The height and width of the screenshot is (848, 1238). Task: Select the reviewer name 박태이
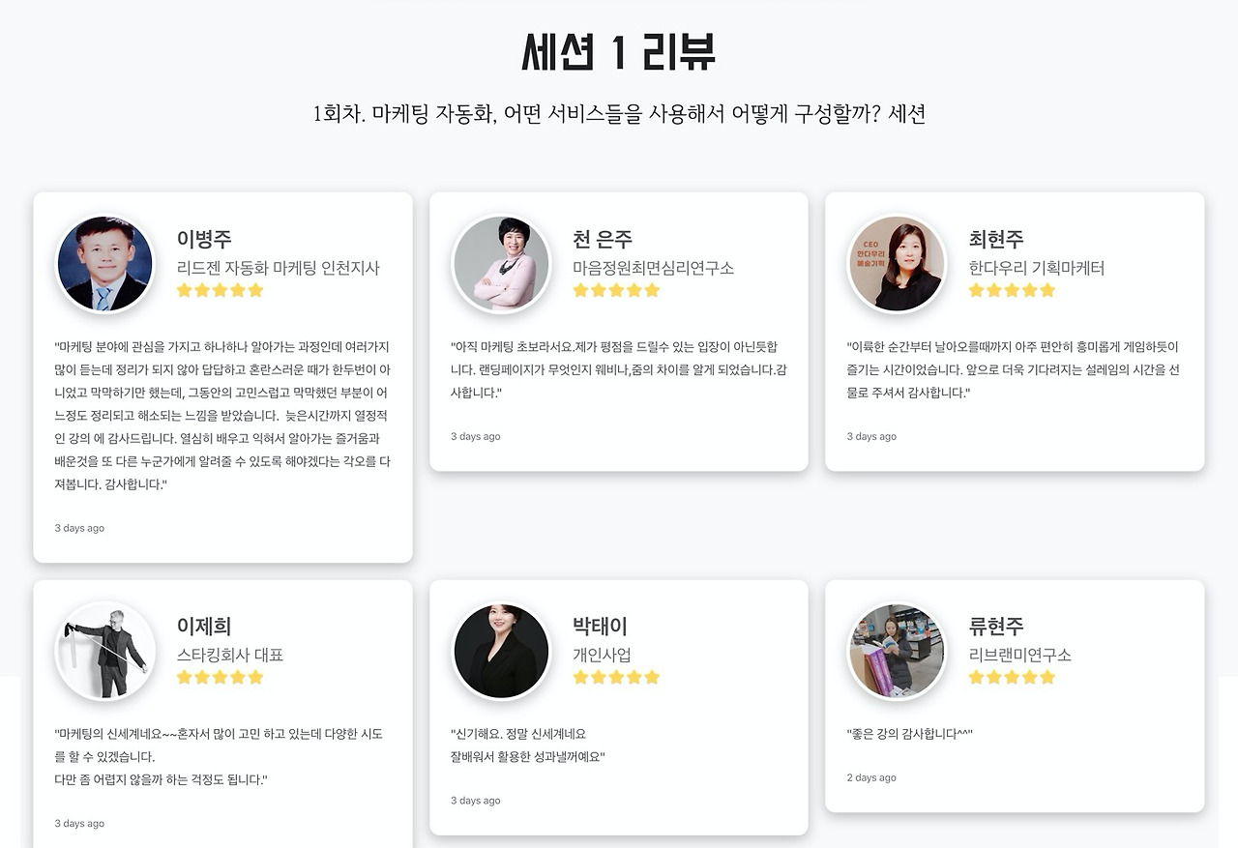tap(600, 626)
